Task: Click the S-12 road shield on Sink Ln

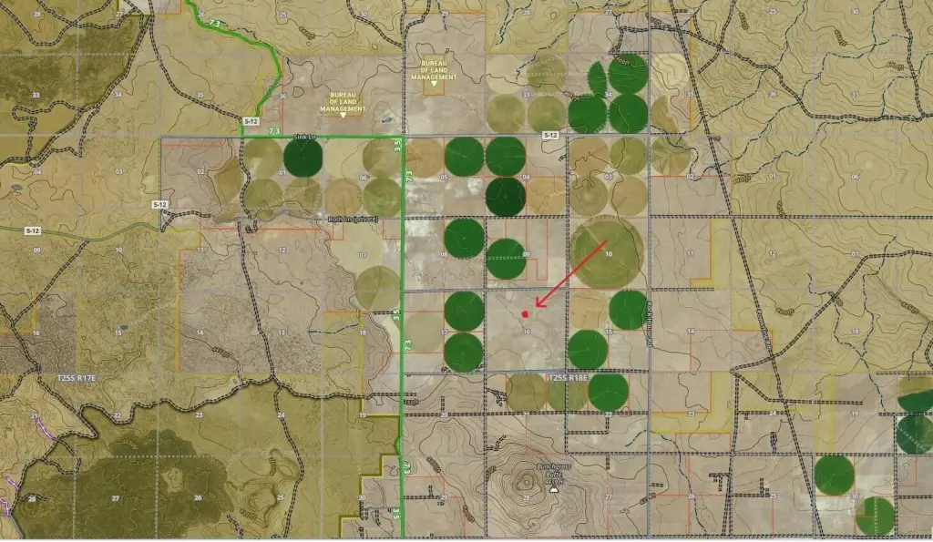Action: tap(251, 119)
